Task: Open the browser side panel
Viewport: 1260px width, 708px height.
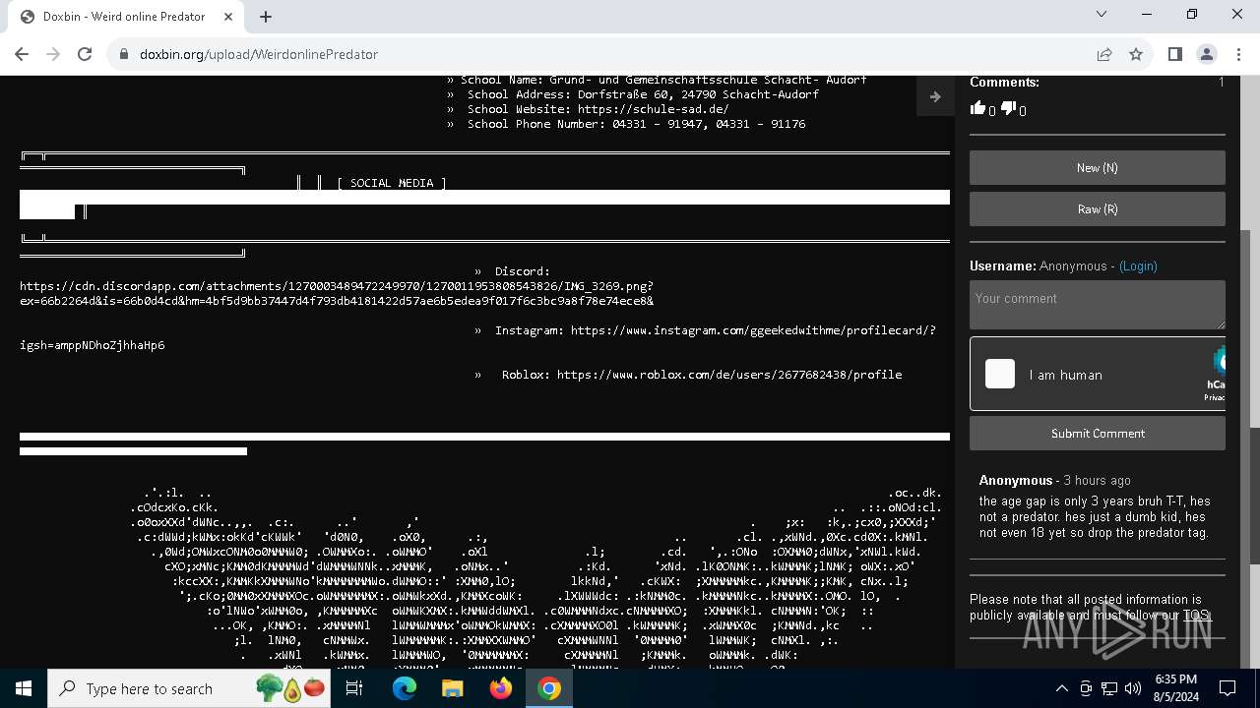Action: 1175,54
